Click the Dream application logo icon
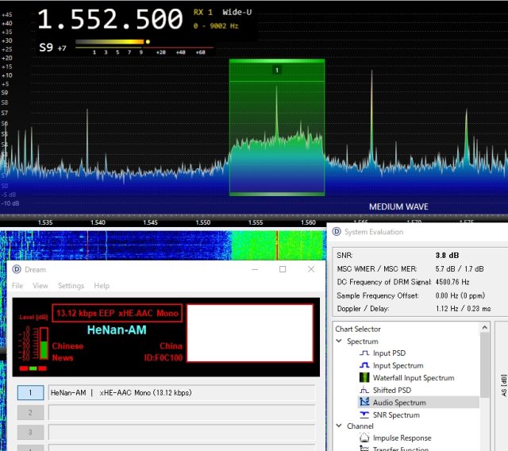This screenshot has height=451, width=508. tap(17, 269)
